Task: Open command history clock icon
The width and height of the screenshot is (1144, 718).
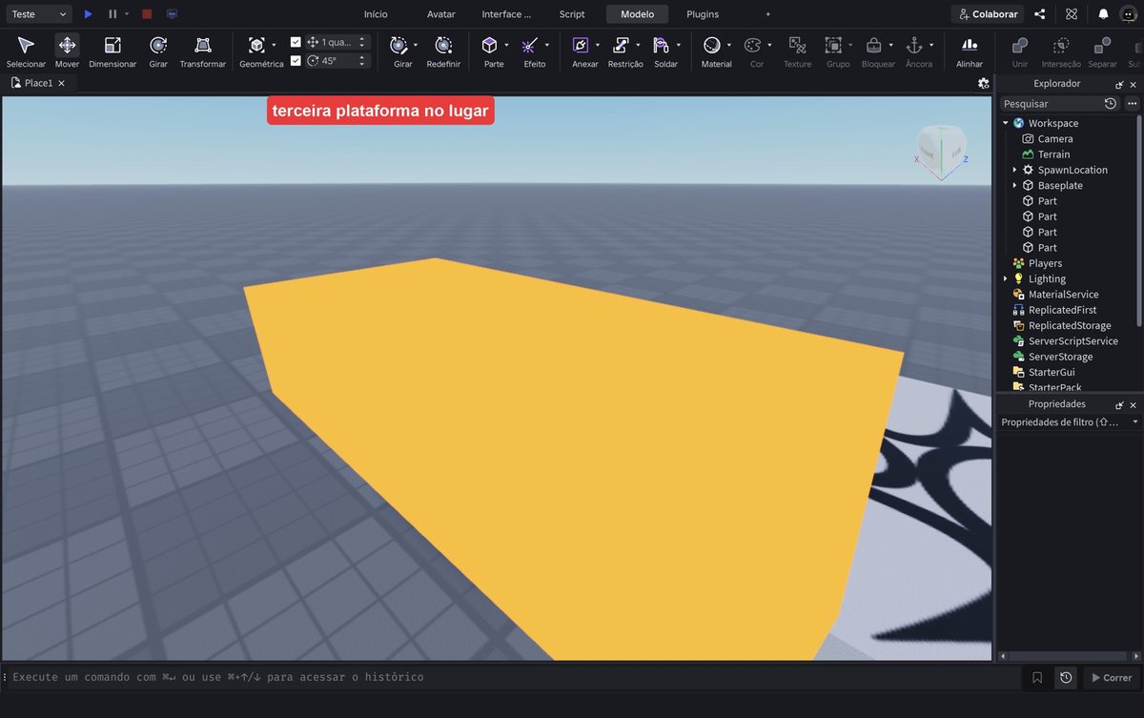Action: click(1066, 678)
